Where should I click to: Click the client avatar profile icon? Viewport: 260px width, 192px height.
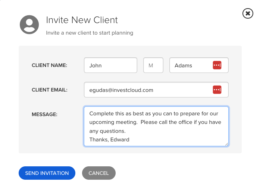pyautogui.click(x=29, y=25)
